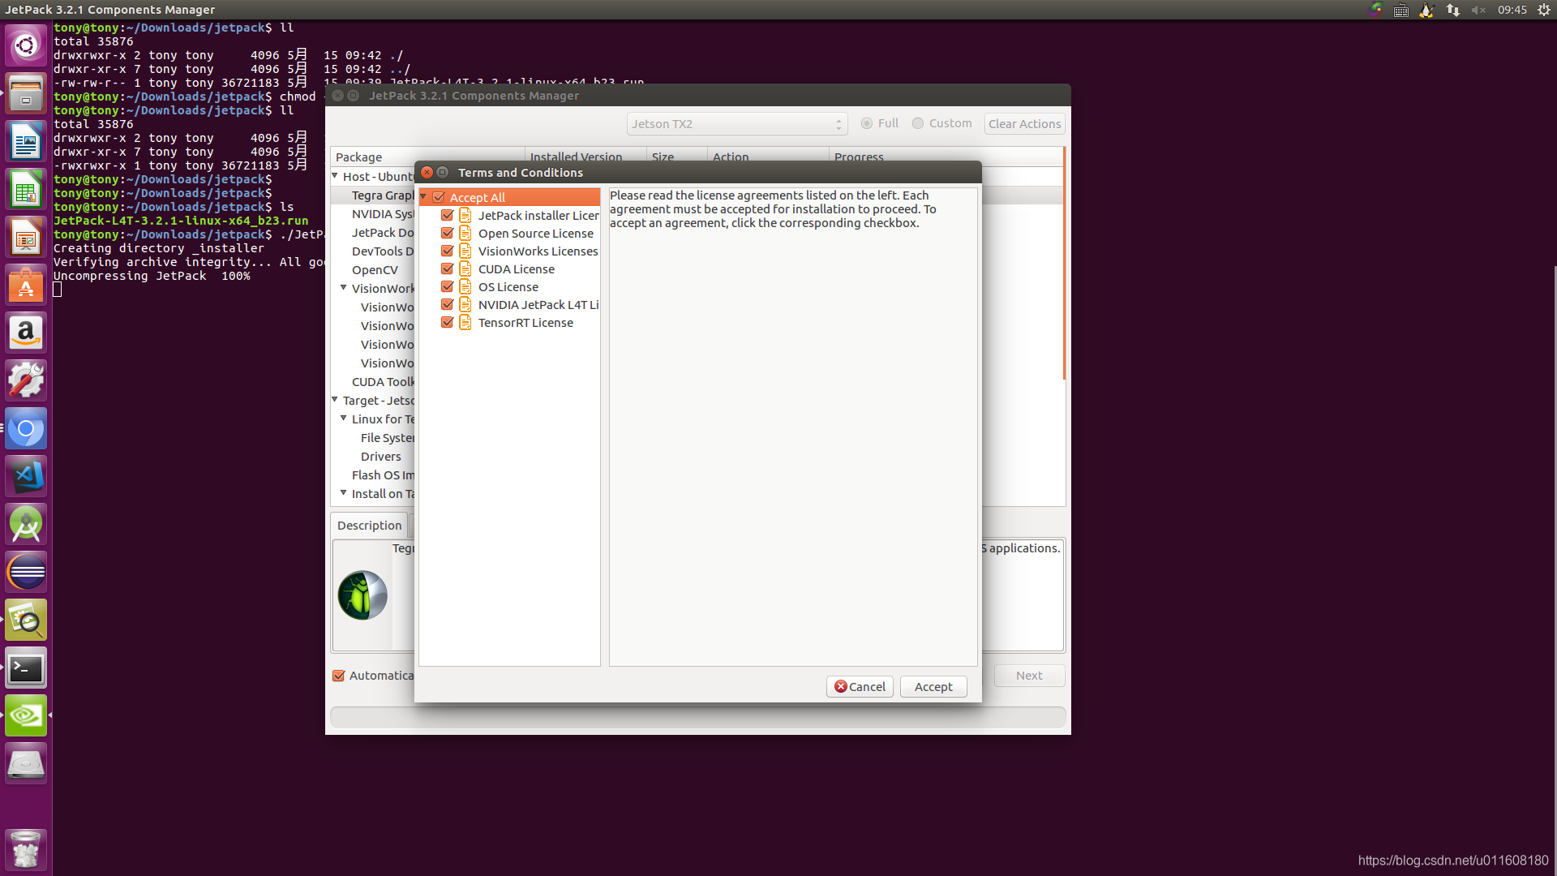Screen dimensions: 1557x876
Task: Click Components Manager bottom progress bar
Action: (x=697, y=717)
